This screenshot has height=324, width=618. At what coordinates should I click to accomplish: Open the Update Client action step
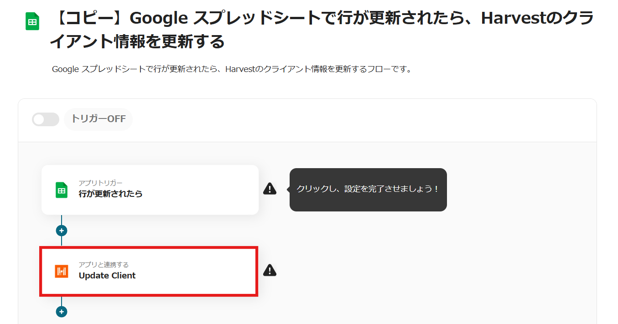pyautogui.click(x=107, y=275)
